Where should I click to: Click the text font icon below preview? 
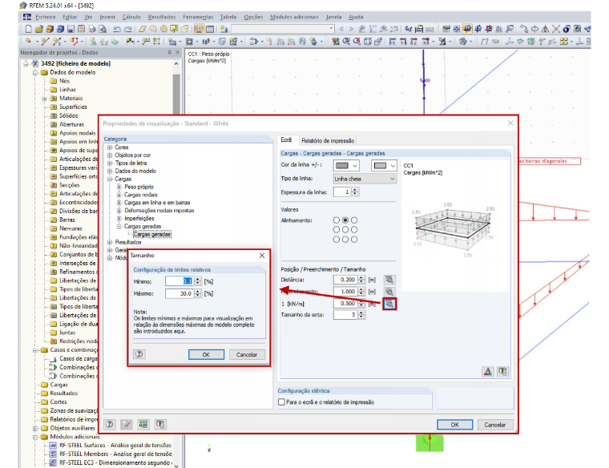coord(488,372)
